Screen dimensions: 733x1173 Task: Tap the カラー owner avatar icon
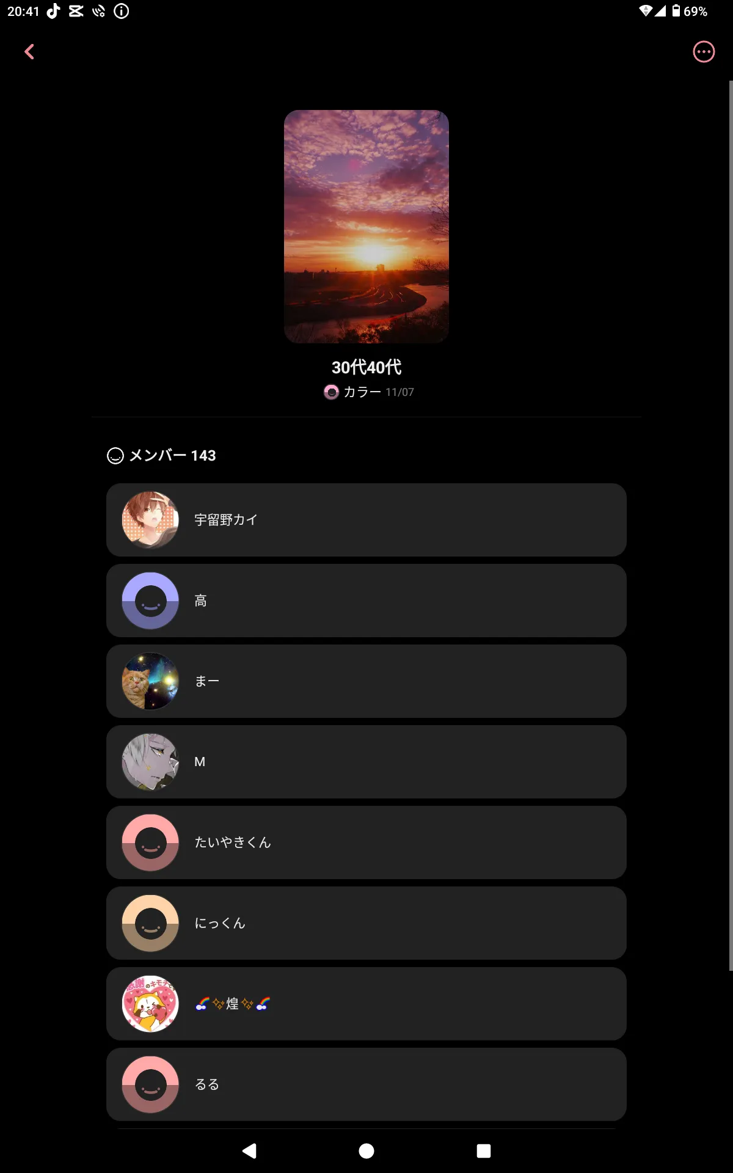point(331,392)
